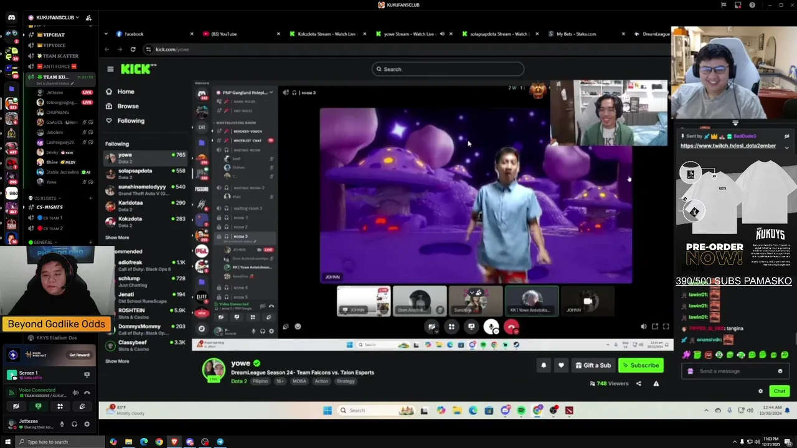Send message with the Chat button
Screen dimensions: 797x448
point(780,391)
